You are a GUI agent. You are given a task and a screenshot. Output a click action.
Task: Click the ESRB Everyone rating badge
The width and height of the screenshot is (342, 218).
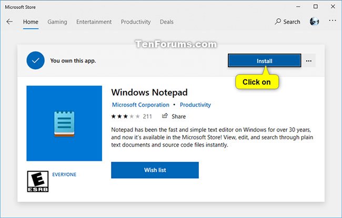pyautogui.click(x=38, y=181)
